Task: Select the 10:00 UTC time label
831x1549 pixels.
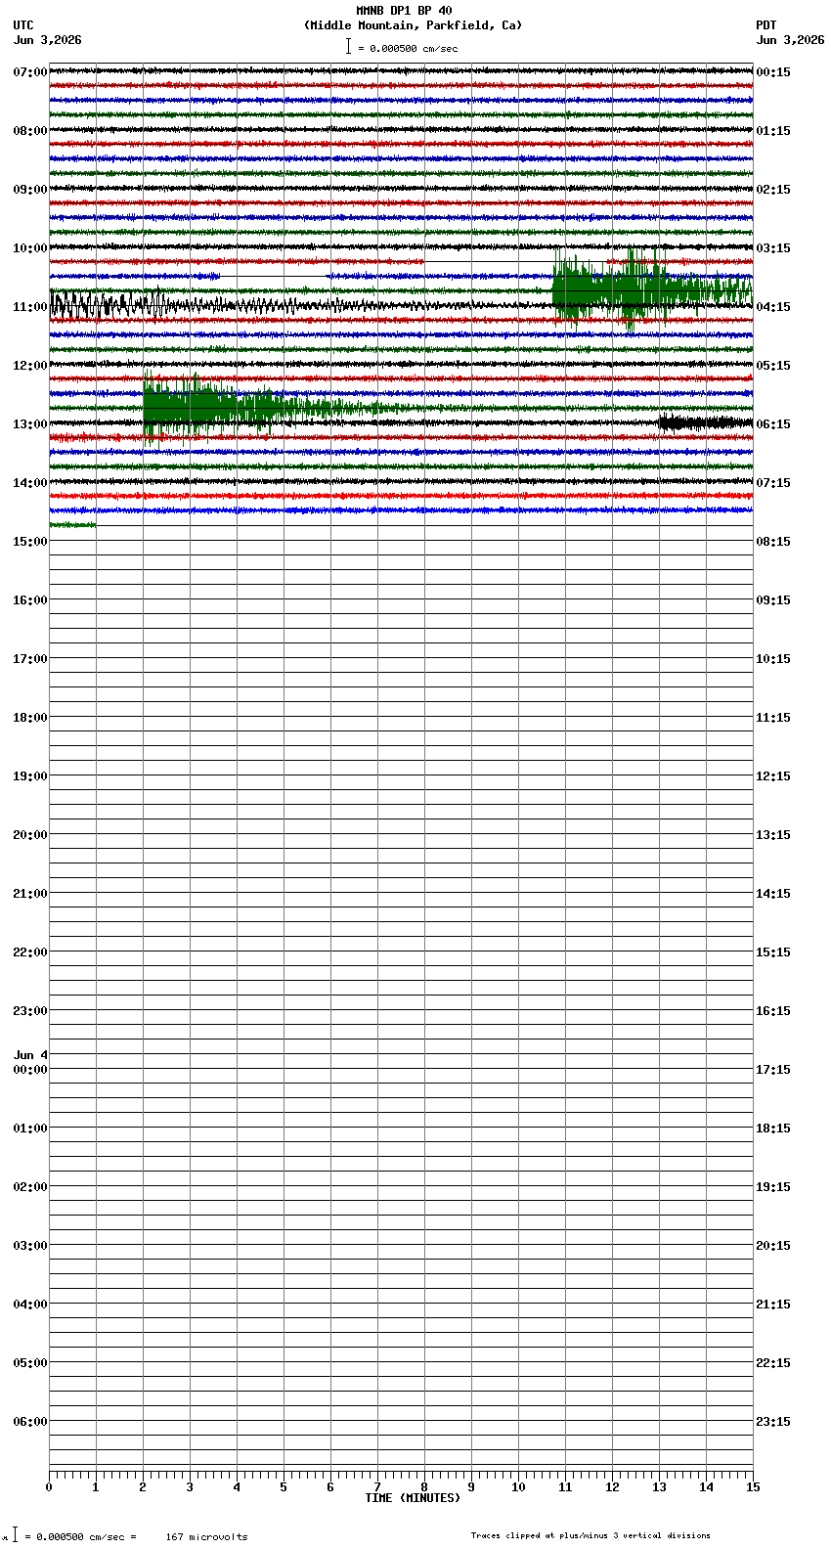Action: coord(30,248)
